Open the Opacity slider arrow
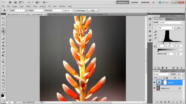Image resolution: width=186 pixels, height=104 pixels. tap(183, 74)
